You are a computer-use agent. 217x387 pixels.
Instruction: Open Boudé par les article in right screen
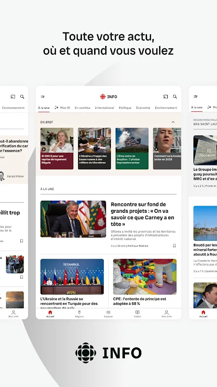tap(205, 250)
